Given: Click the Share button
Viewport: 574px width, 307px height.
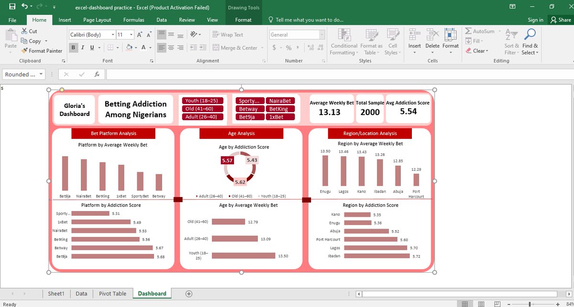Looking at the screenshot, I should (561, 20).
